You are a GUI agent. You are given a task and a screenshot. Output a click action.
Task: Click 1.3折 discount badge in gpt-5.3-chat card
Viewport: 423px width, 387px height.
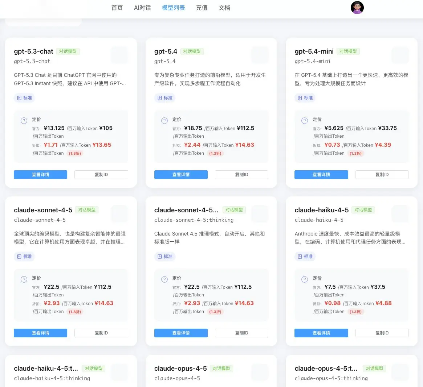[x=75, y=154]
